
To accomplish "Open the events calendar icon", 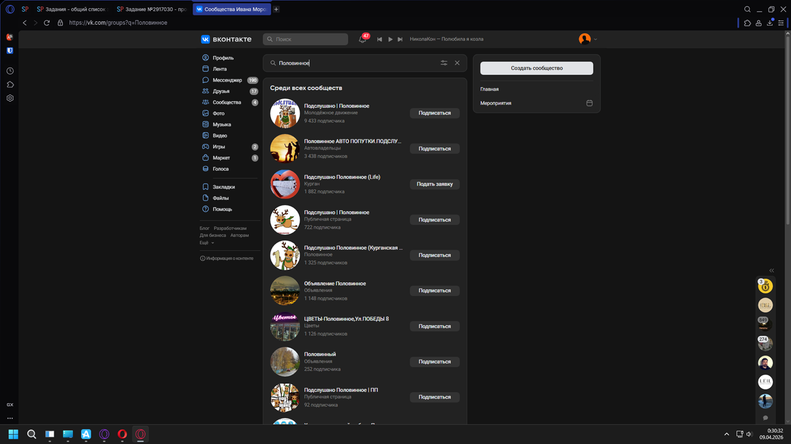I will point(589,103).
